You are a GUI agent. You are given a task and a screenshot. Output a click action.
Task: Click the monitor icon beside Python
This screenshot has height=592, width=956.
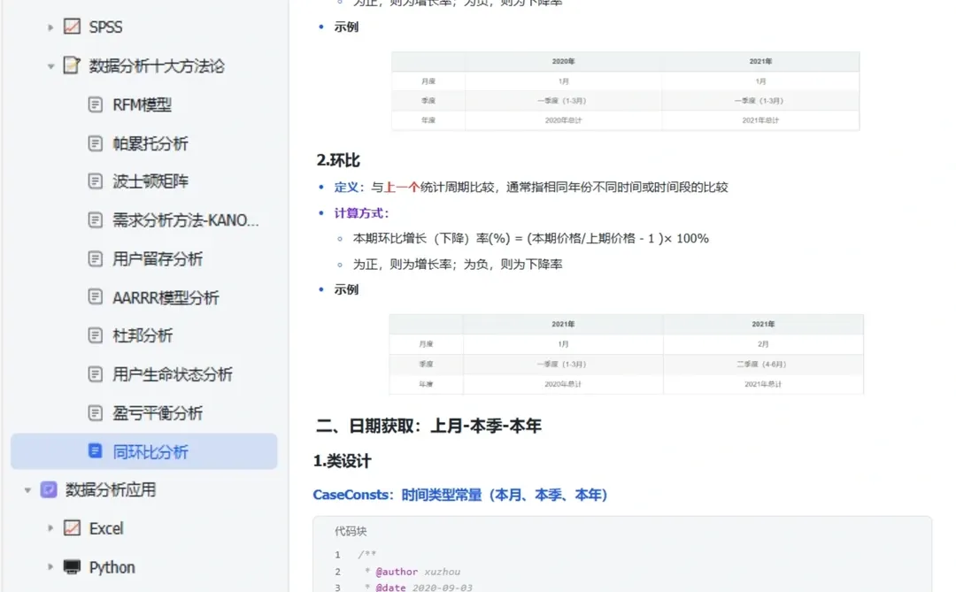click(x=71, y=566)
